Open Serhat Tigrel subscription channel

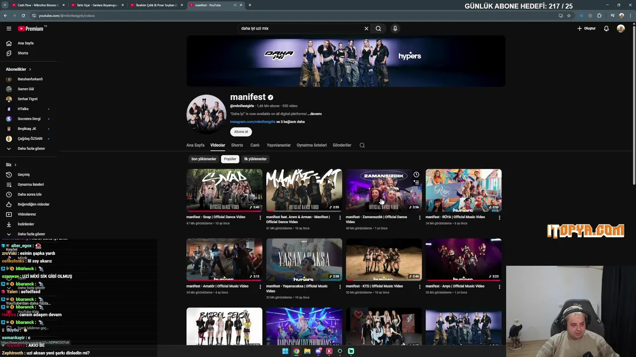click(28, 99)
